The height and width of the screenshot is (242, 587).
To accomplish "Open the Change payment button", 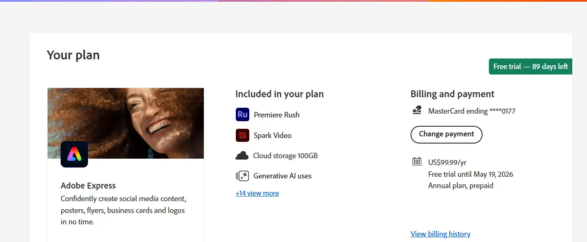I will (x=446, y=134).
